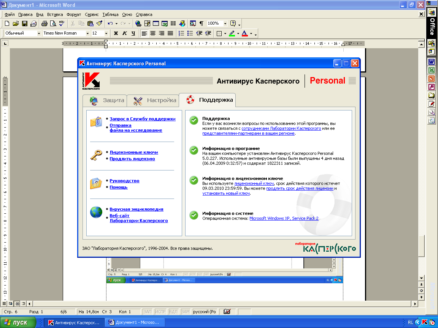Click the Insert Table grid icon
Viewport: 438px width, 328px height.
(156, 24)
